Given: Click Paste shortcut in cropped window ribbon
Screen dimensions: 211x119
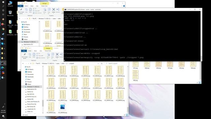Looking at the screenshot, I should click(41, 58).
